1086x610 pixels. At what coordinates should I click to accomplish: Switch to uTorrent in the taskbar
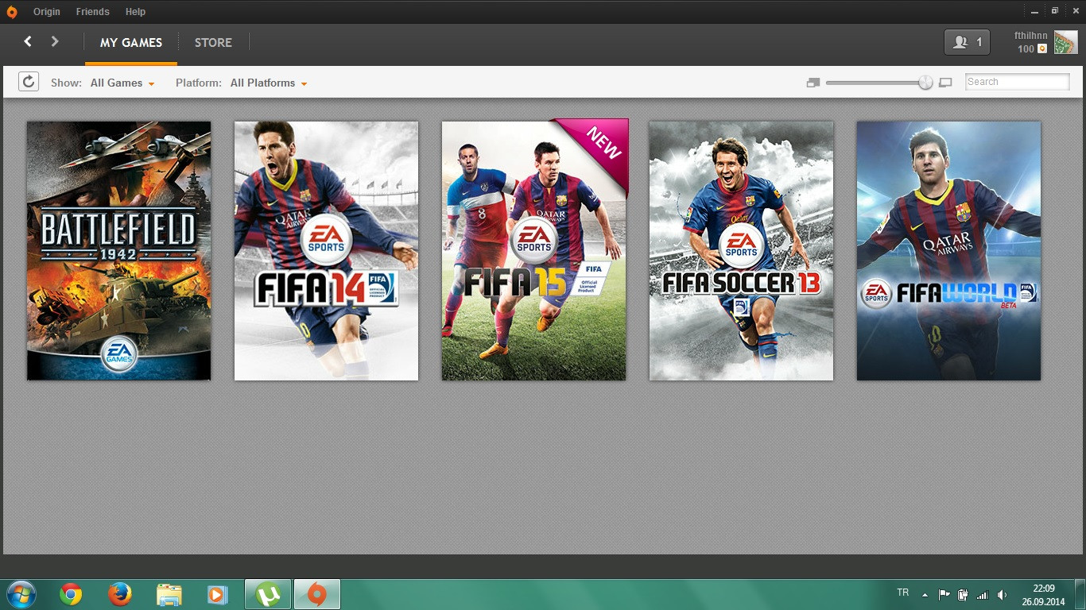[x=268, y=594]
